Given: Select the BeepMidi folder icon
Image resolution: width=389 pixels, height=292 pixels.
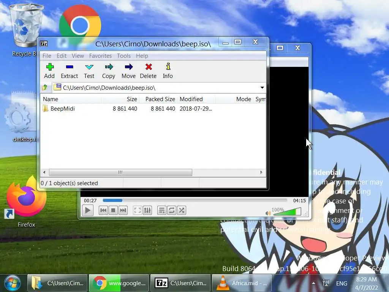Looking at the screenshot, I should pyautogui.click(x=46, y=108).
